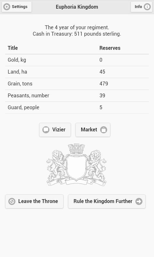Click the lion coat of arms emblem
Image resolution: width=154 pixels, height=257 pixels.
[x=76, y=165]
